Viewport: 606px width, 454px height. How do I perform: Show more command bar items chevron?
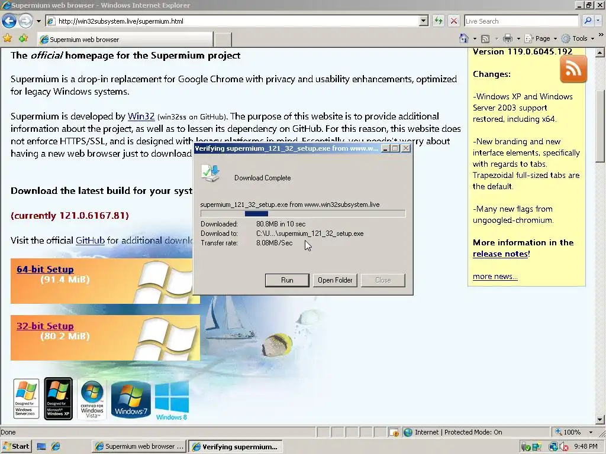pyautogui.click(x=601, y=35)
